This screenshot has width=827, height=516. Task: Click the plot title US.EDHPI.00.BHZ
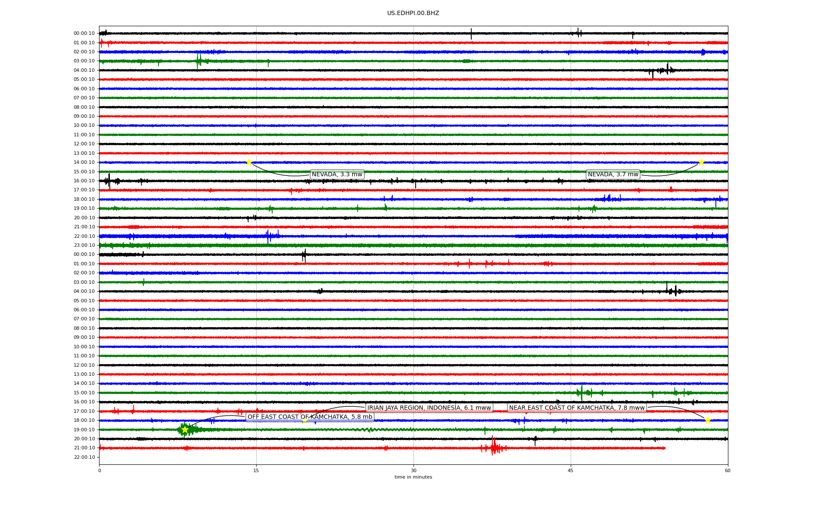[413, 13]
